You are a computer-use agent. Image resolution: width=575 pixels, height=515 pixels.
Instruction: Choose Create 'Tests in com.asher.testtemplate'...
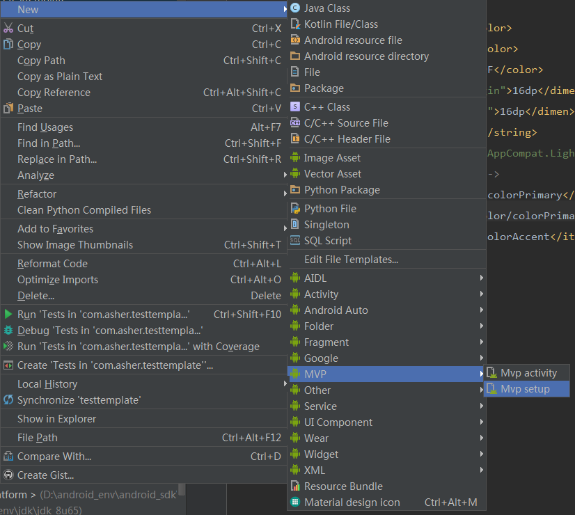[143, 365]
